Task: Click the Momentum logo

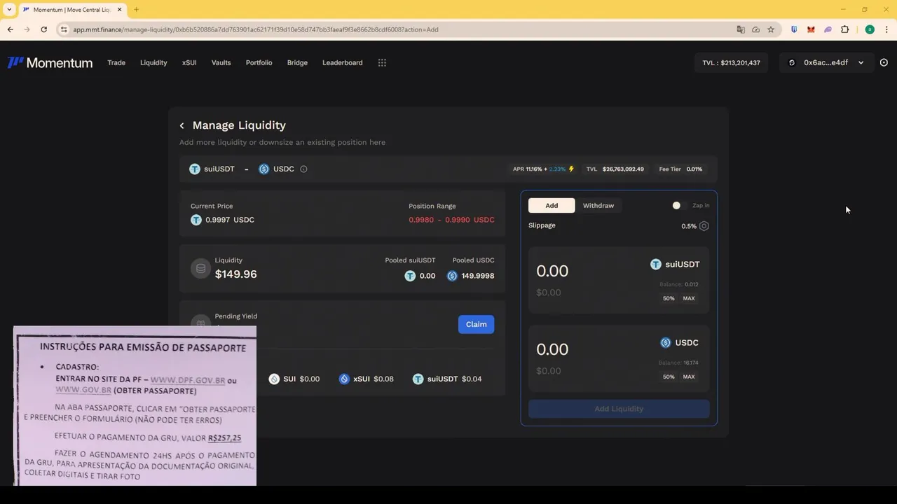Action: coord(50,62)
